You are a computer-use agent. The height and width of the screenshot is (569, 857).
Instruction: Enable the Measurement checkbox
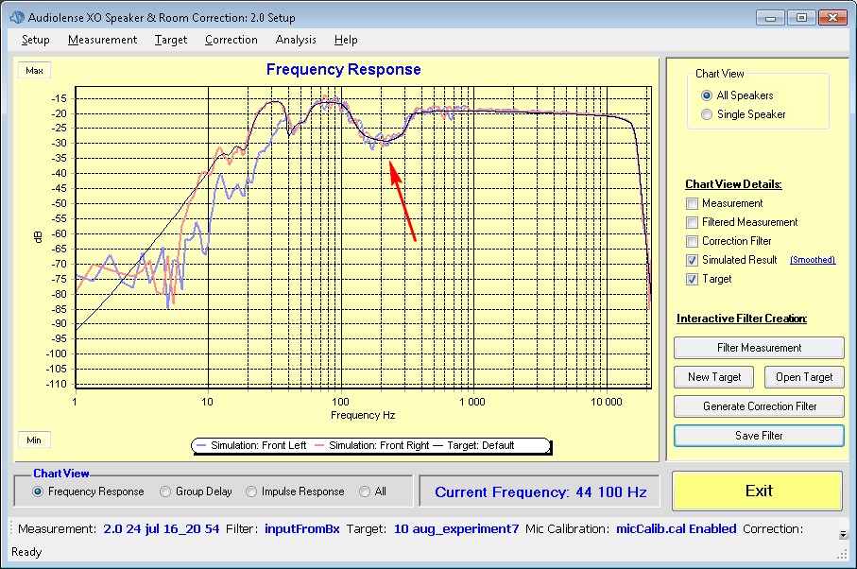[692, 203]
